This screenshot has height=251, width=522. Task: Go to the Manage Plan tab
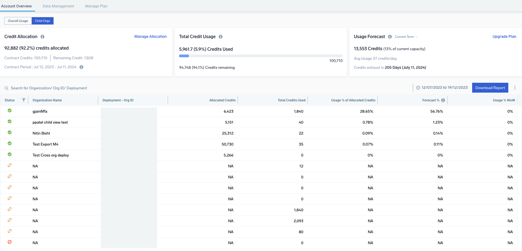(96, 6)
